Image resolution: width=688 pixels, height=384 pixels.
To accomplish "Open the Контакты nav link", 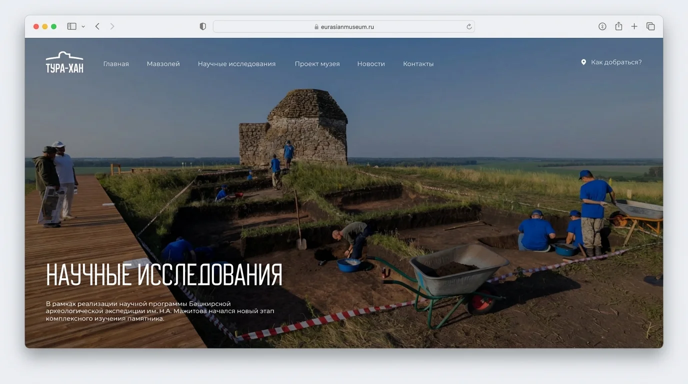I will coord(418,64).
